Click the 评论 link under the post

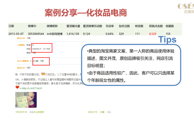point(109,112)
